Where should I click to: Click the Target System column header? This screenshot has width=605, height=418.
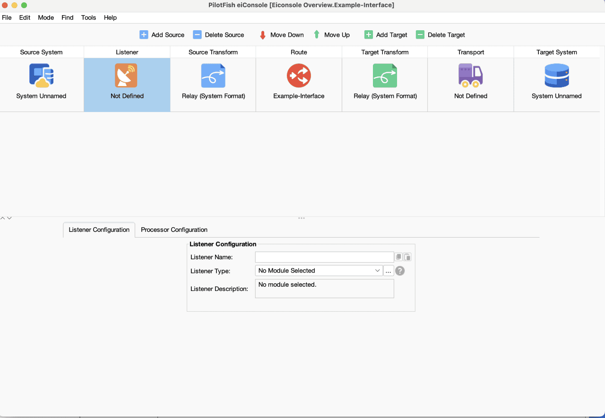click(557, 52)
